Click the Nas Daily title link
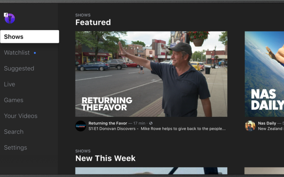The image size is (284, 177). pos(267,123)
